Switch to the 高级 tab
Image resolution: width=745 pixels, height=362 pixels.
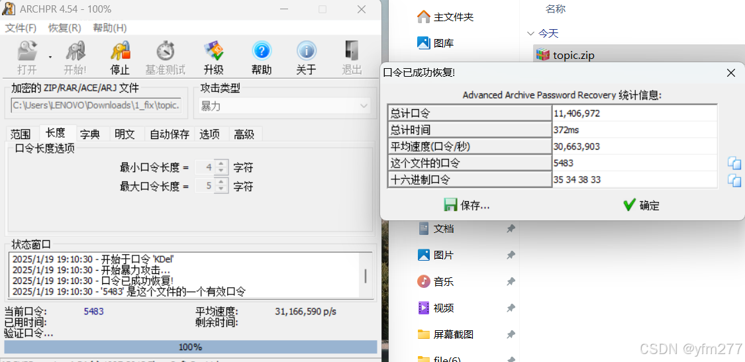tap(244, 134)
